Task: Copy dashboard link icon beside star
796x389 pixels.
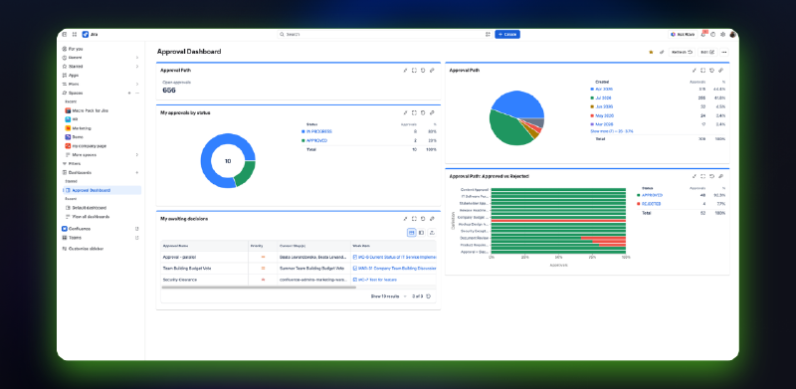Action: [x=662, y=52]
